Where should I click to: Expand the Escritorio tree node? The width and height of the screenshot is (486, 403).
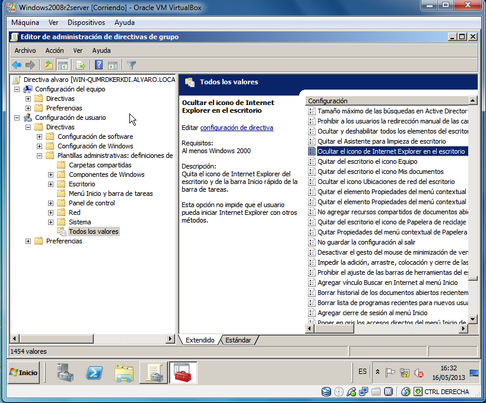[x=51, y=184]
